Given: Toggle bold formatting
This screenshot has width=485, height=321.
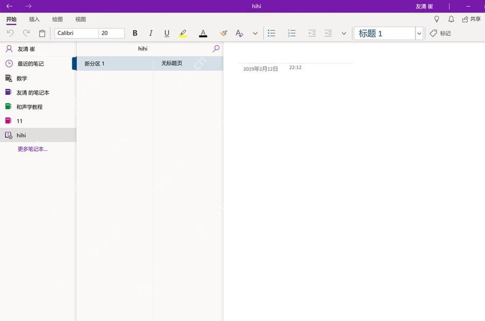Looking at the screenshot, I should [135, 33].
